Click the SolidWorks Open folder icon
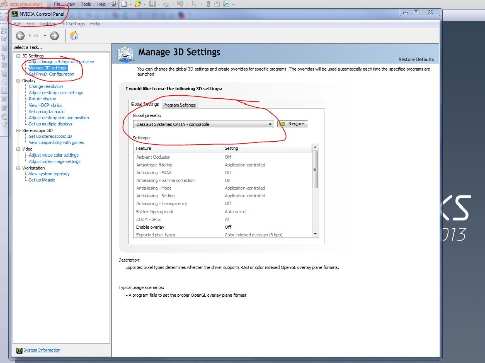 click(x=138, y=4)
